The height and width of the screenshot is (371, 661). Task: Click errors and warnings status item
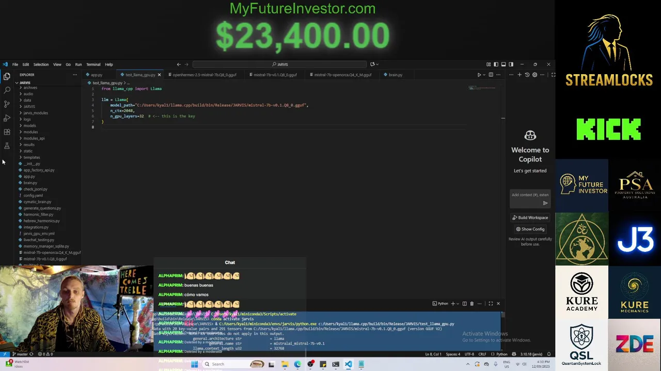44,354
